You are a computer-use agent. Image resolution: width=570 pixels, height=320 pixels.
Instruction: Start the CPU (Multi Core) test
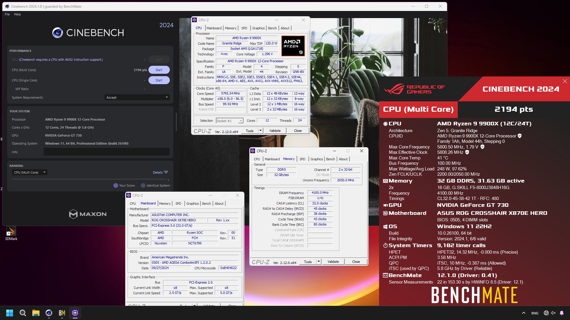pyautogui.click(x=159, y=70)
